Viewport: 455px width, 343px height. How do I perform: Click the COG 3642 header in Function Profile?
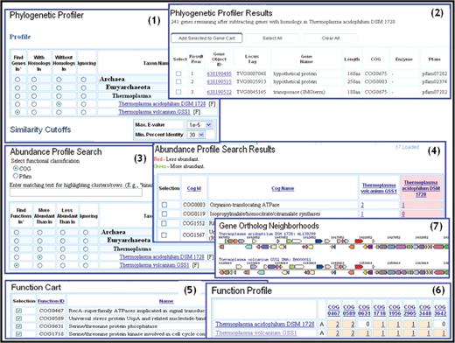(440, 311)
